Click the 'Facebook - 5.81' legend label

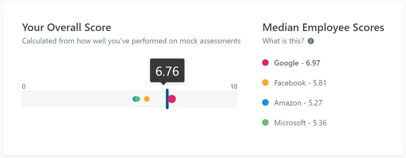point(300,83)
